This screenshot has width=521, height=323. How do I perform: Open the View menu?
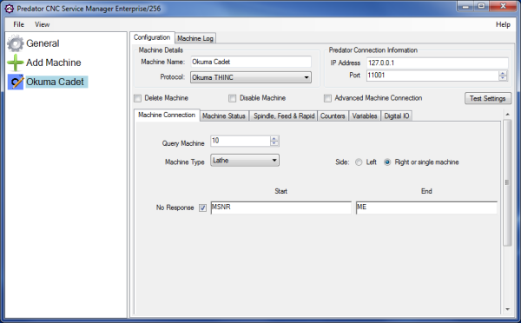pos(43,24)
